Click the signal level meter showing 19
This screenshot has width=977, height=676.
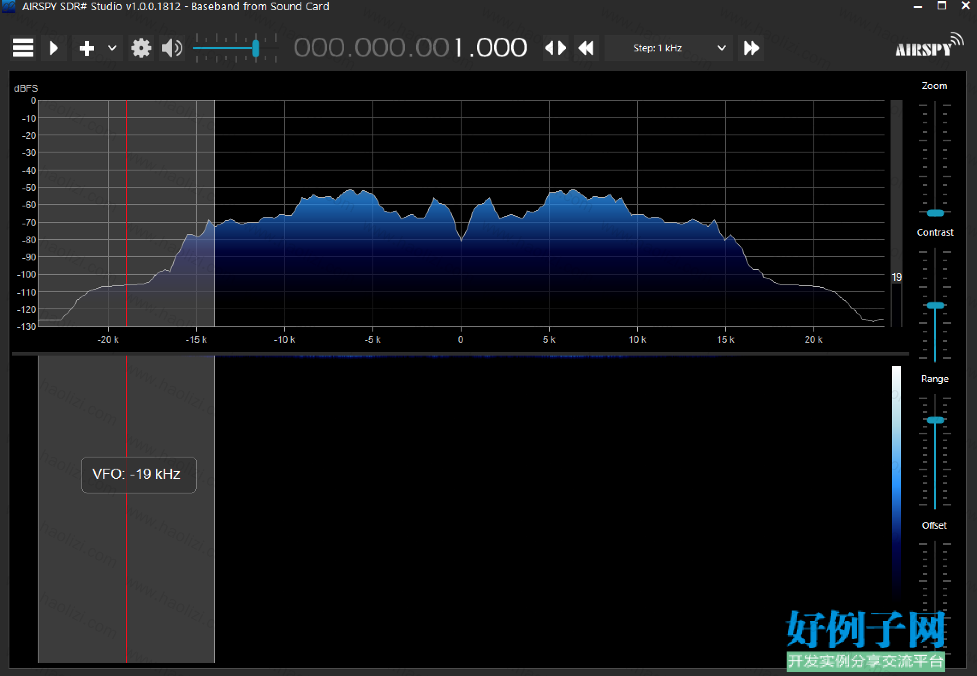tap(897, 214)
